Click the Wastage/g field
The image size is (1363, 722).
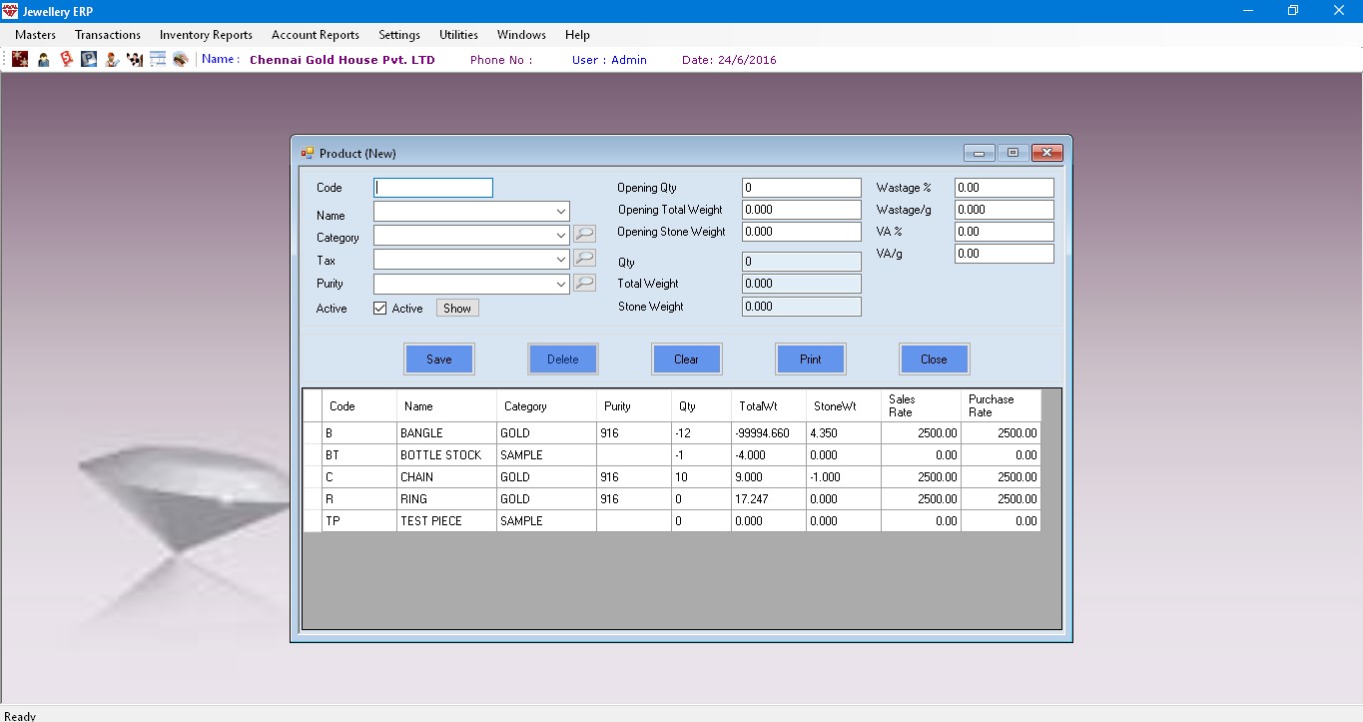click(1005, 210)
